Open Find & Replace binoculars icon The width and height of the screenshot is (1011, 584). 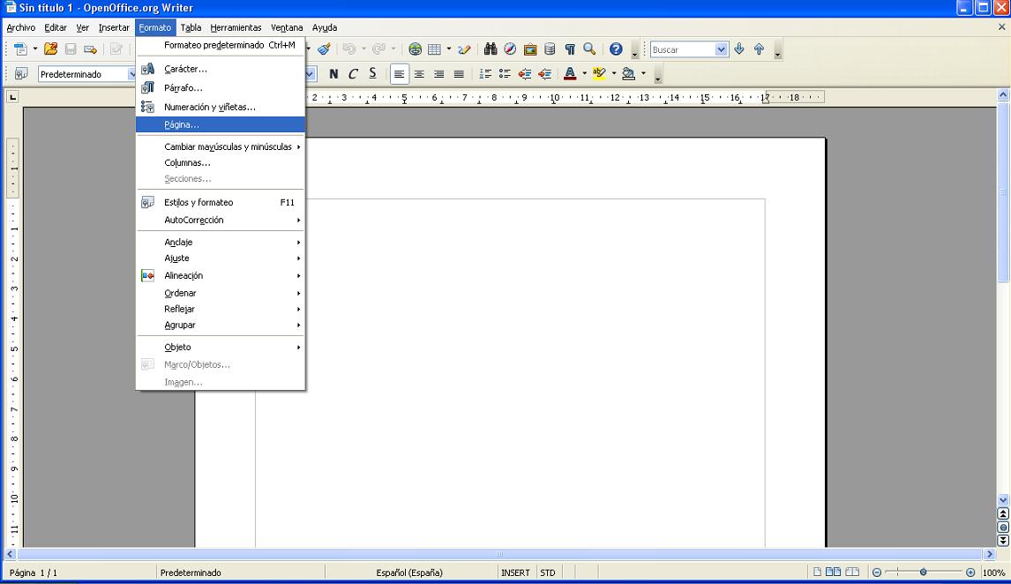point(491,49)
